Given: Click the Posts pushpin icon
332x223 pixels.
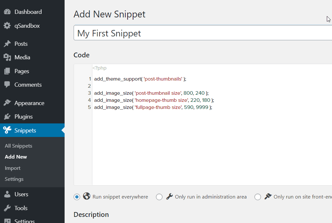Looking at the screenshot, I should pos(7,44).
